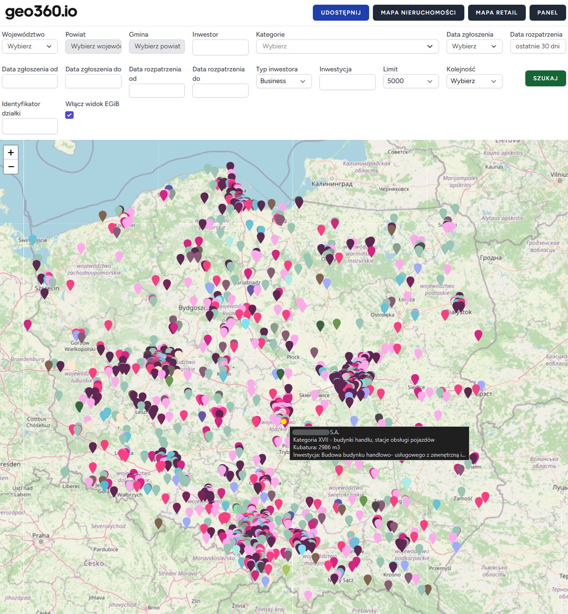Focus the Inwestor text field

pyautogui.click(x=220, y=47)
